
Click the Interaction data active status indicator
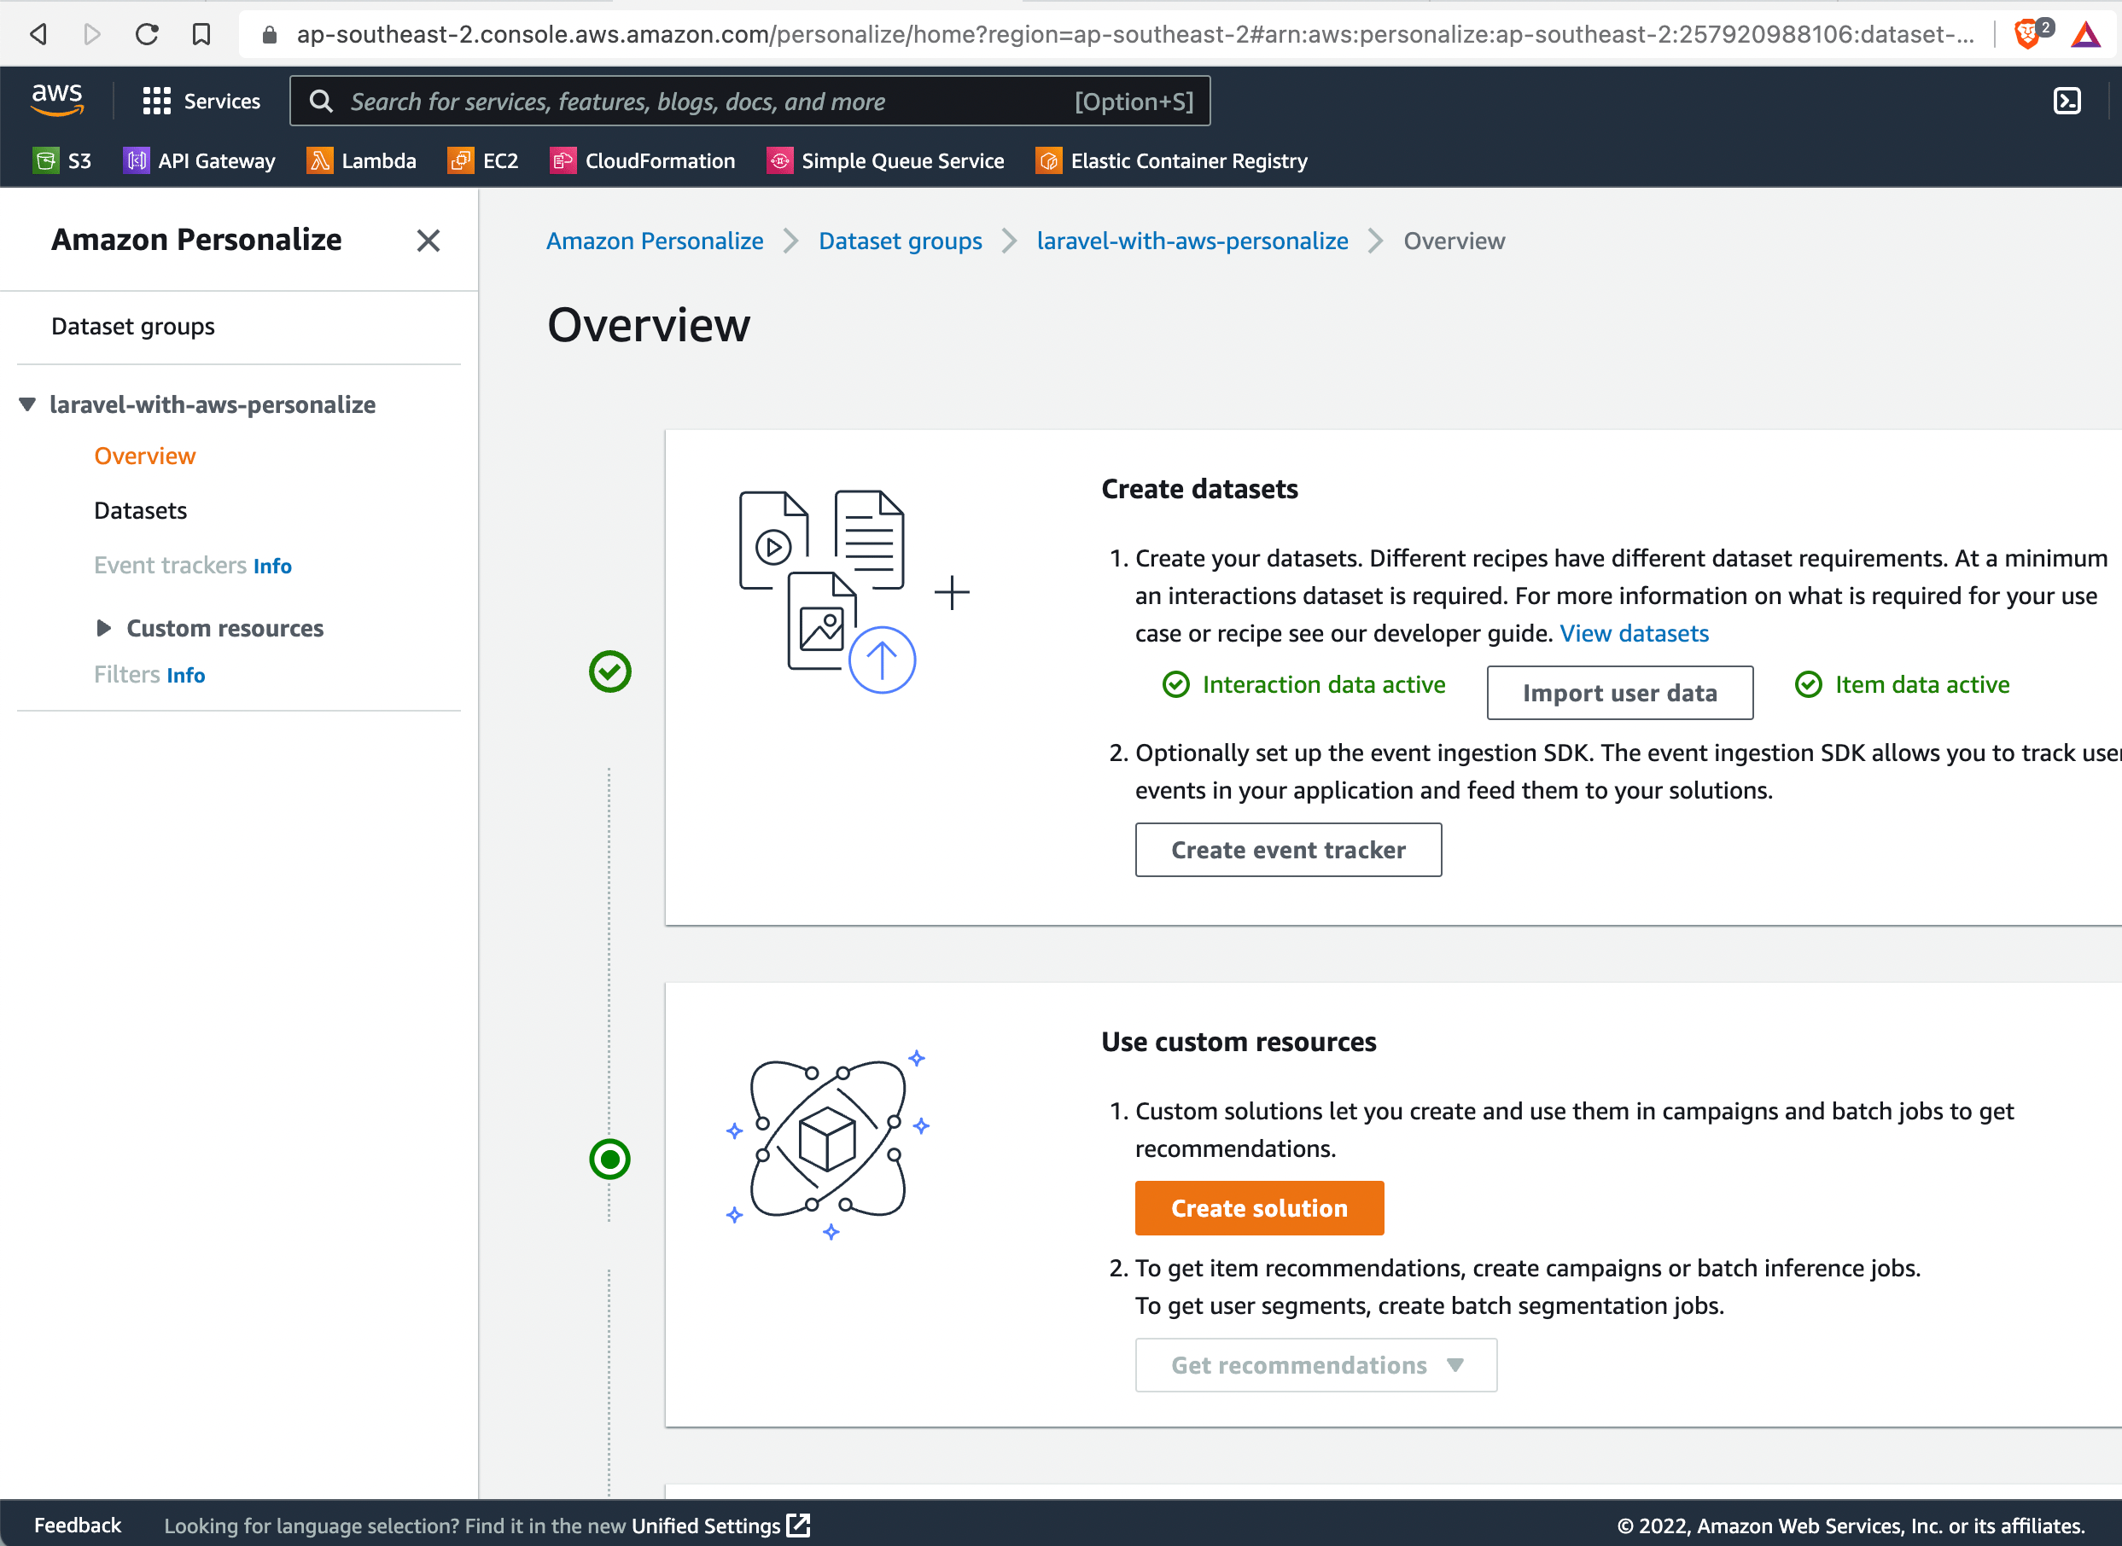1303,684
